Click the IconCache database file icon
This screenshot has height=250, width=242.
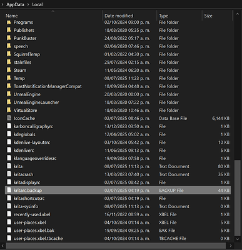point(9,118)
